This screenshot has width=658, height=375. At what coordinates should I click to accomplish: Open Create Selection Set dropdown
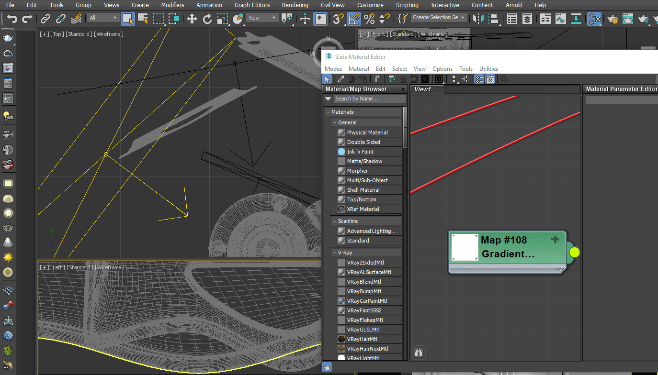point(439,18)
